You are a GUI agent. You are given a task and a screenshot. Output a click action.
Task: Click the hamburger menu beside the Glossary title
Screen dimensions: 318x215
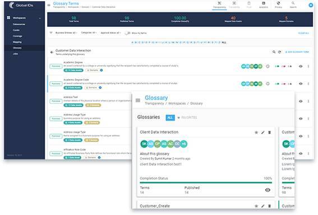point(138,100)
